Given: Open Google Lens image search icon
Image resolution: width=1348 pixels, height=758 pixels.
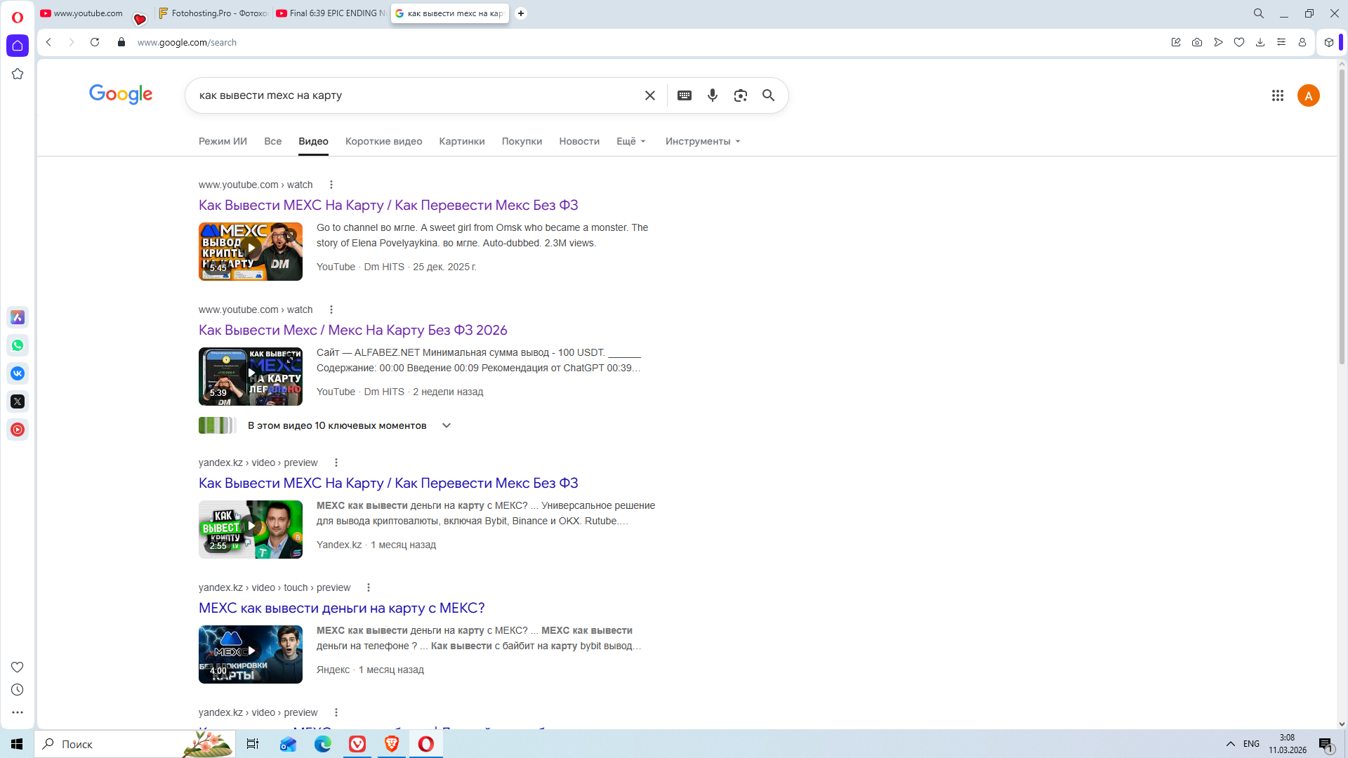Looking at the screenshot, I should tap(740, 95).
